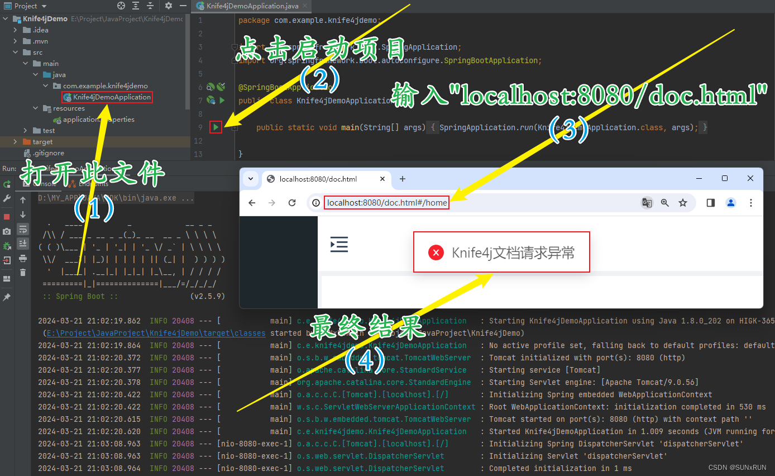Collapse the main folder
The height and width of the screenshot is (476, 775).
coord(26,63)
